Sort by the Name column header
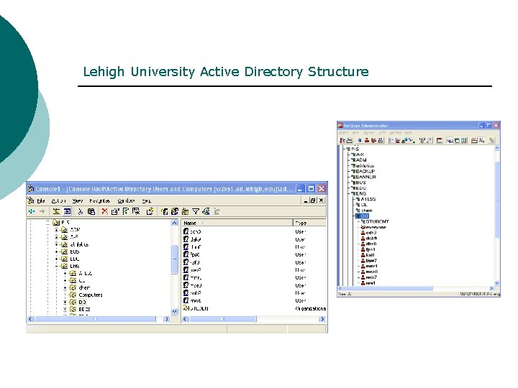 (x=237, y=223)
